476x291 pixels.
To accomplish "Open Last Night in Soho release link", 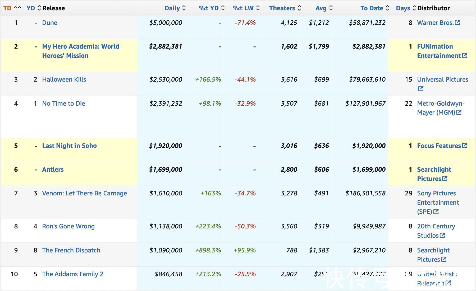I will 69,146.
